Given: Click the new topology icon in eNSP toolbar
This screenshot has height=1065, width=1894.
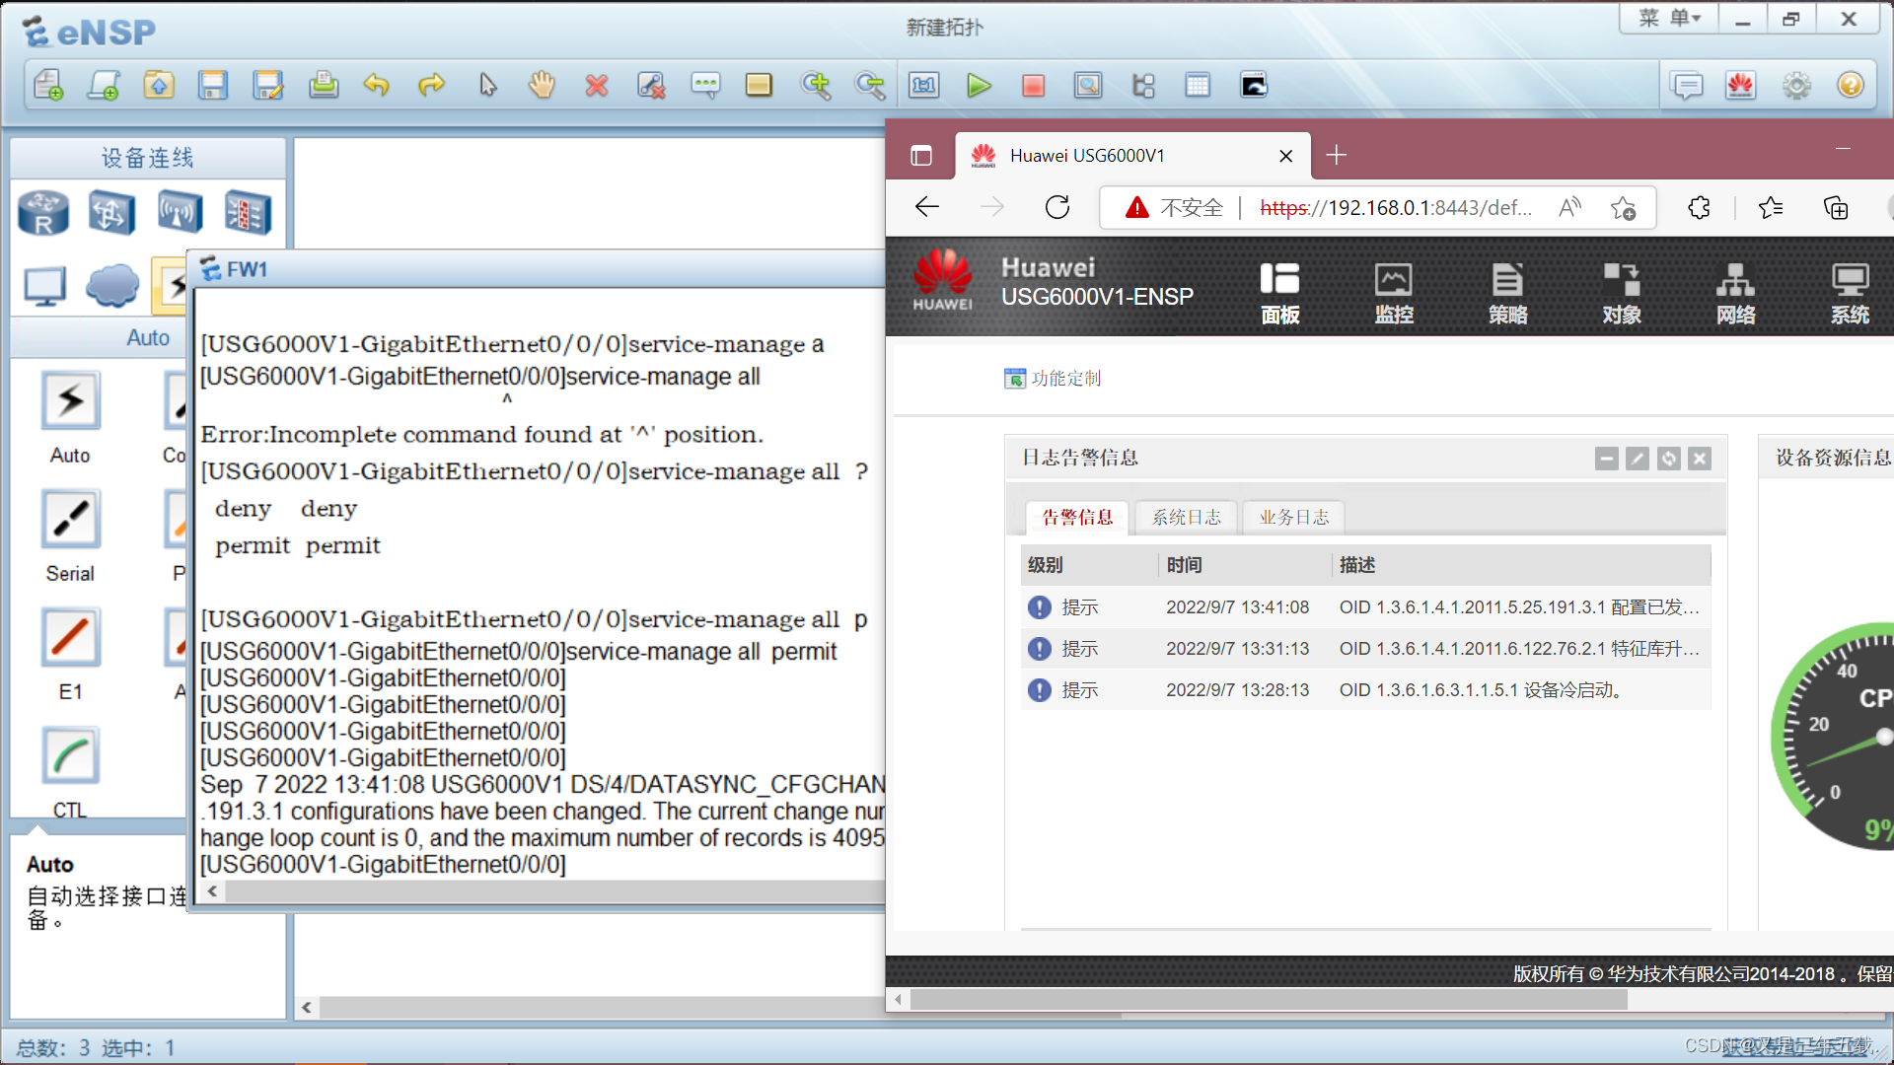Looking at the screenshot, I should [48, 86].
